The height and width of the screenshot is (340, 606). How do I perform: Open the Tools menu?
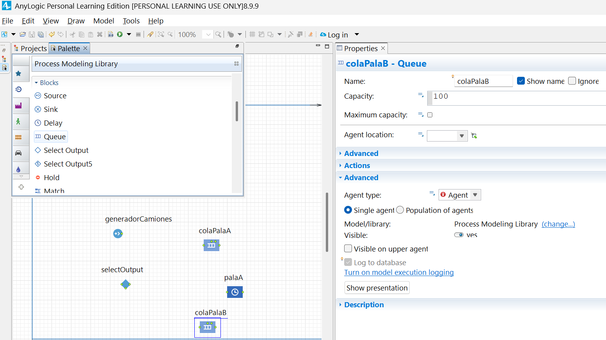[x=131, y=21]
